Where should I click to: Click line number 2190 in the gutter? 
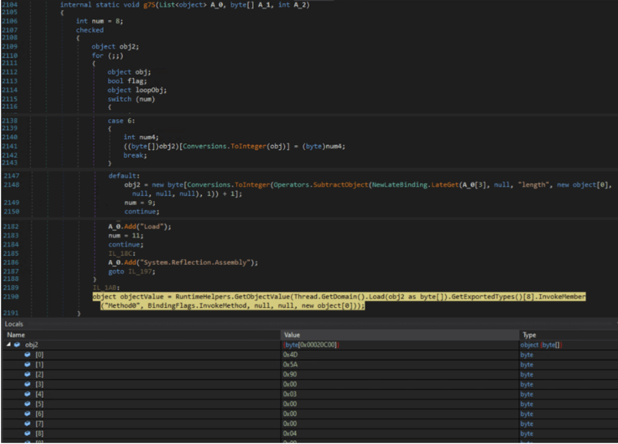10,297
